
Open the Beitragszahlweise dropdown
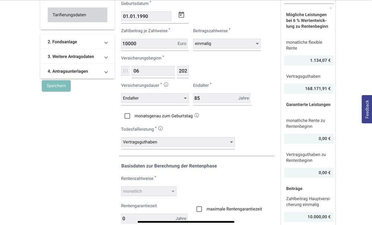227,43
